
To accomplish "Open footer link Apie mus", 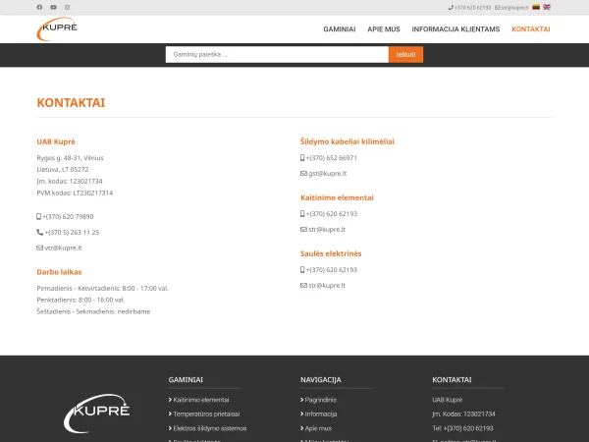I will pyautogui.click(x=316, y=428).
